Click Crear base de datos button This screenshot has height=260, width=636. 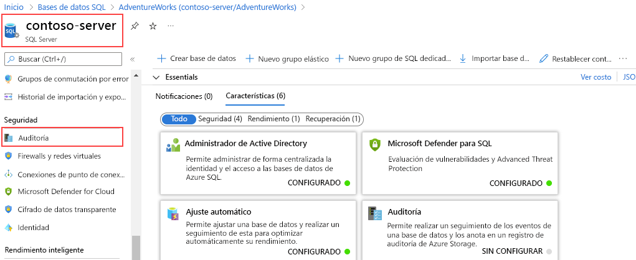(196, 58)
